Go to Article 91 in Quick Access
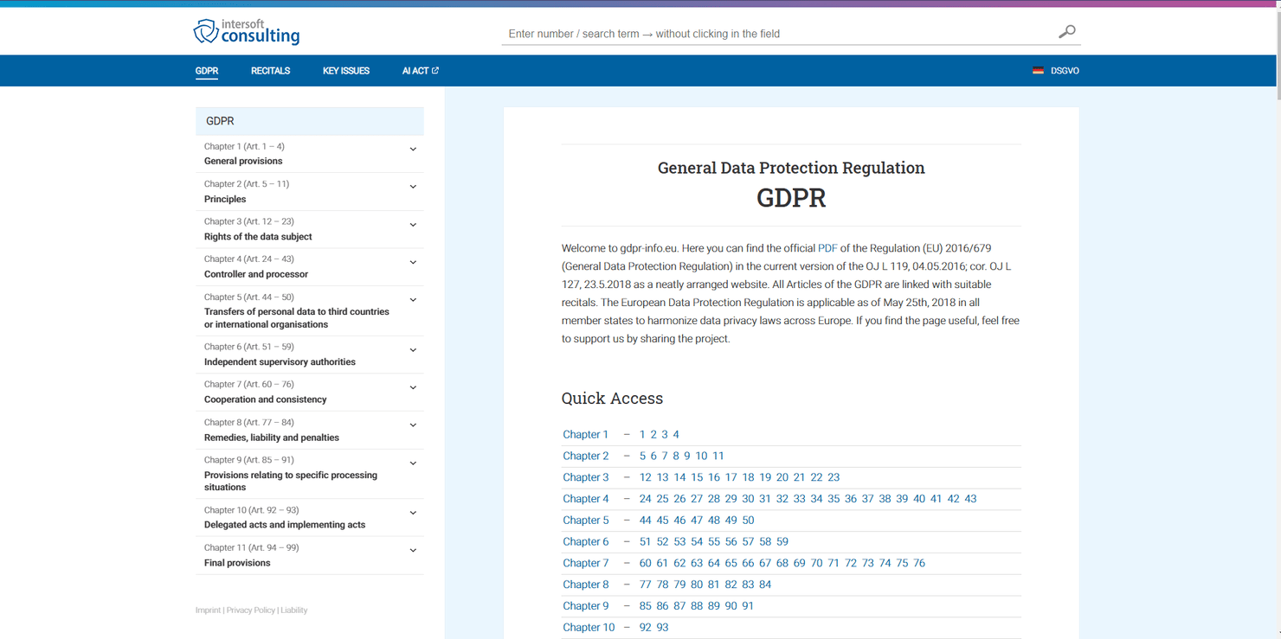Viewport: 1281px width, 639px height. 748,606
